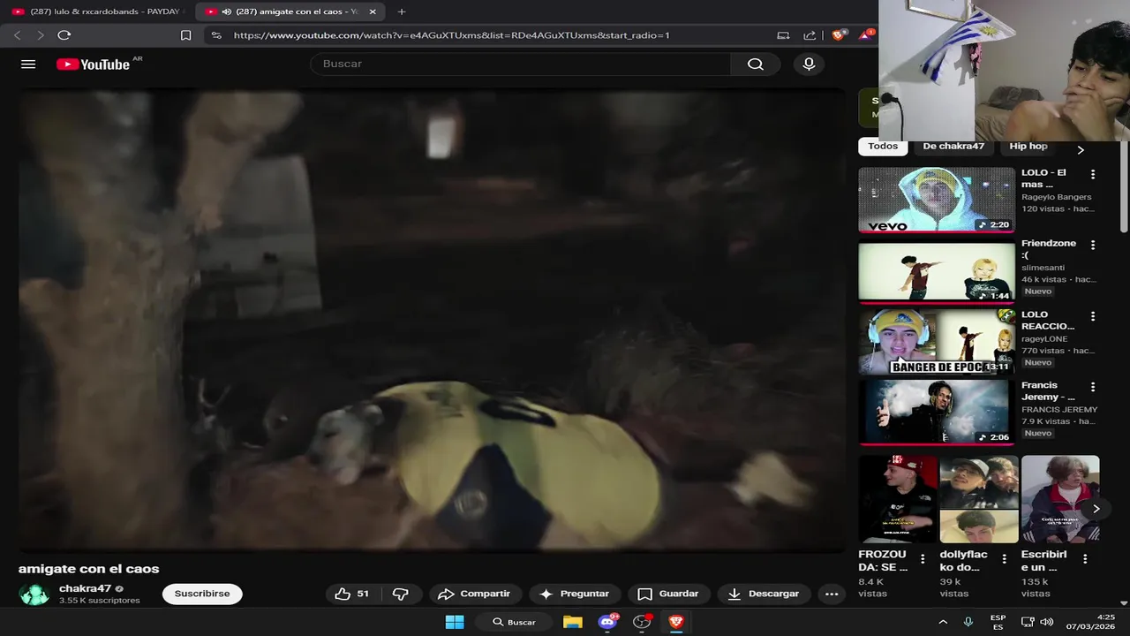This screenshot has height=636, width=1130.
Task: Click the Preguntar button
Action: 574,594
